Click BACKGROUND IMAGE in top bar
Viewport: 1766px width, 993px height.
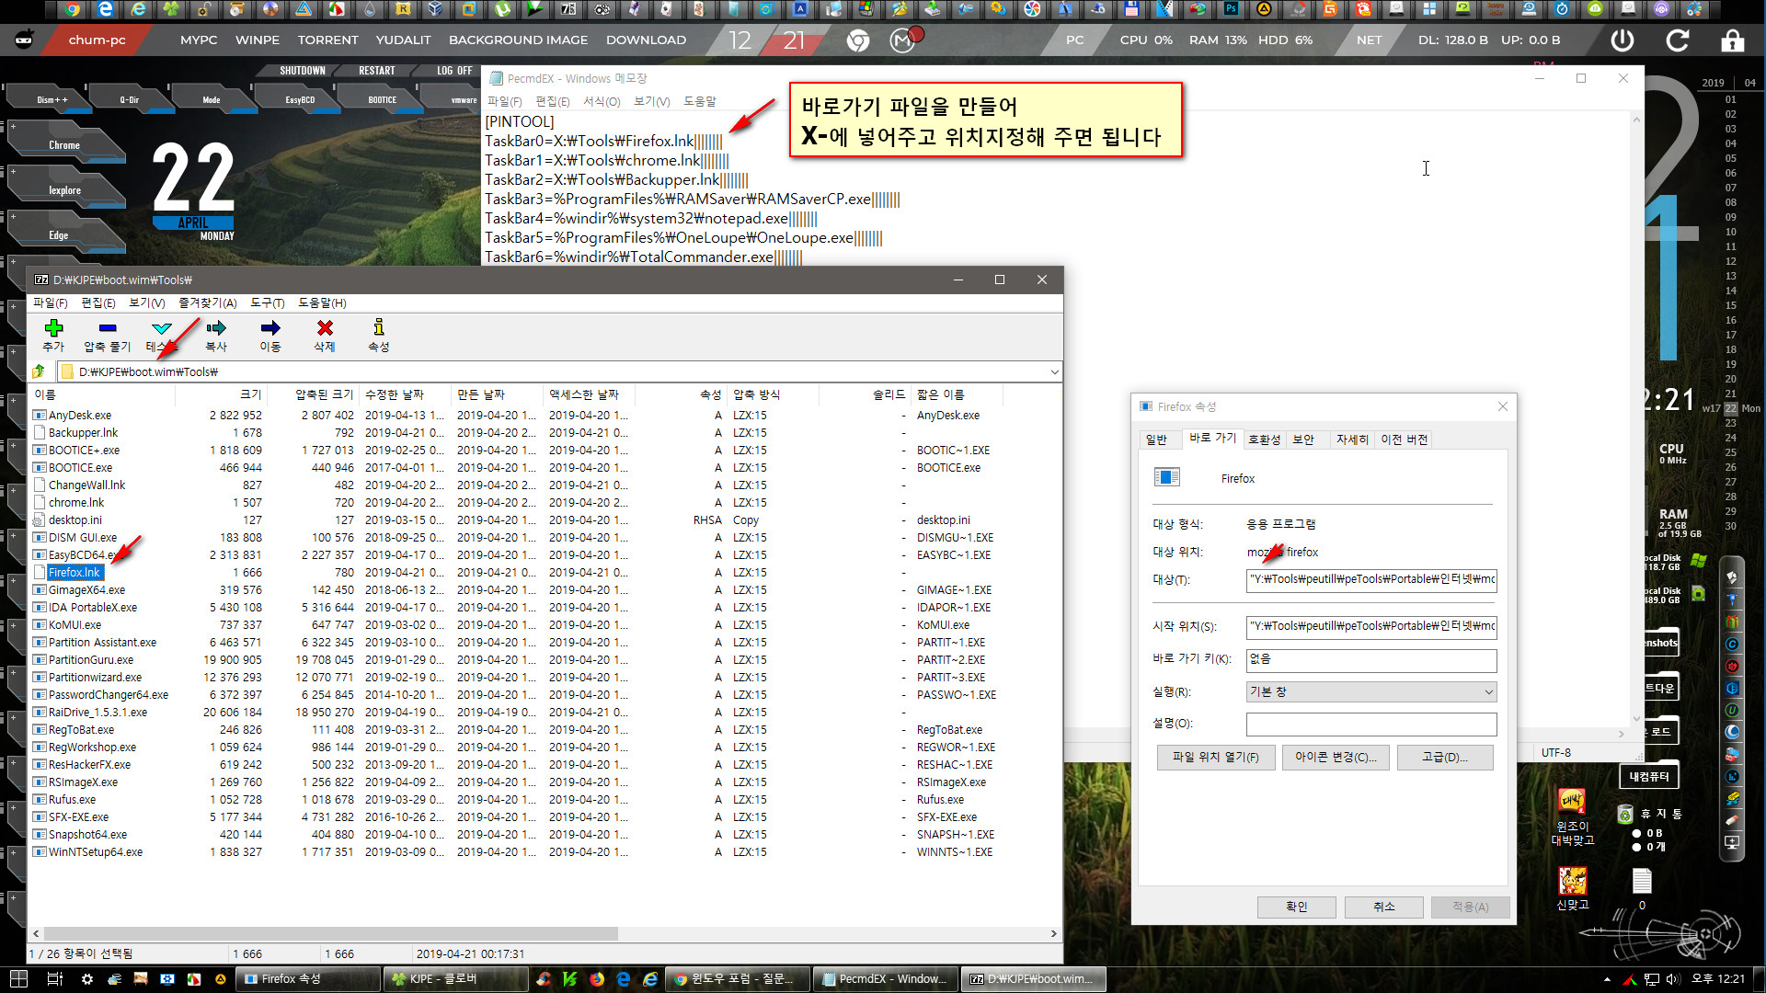pos(518,40)
